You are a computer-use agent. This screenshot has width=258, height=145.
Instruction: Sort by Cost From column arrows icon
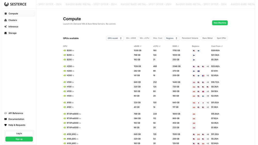[x=222, y=46]
